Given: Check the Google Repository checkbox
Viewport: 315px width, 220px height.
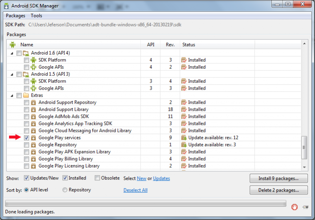Looking at the screenshot, I should pyautogui.click(x=26, y=145).
